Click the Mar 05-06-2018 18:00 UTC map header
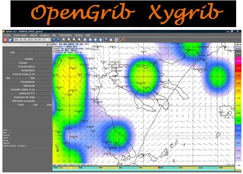Screen dimensions: 243x174 pos(71,44)
